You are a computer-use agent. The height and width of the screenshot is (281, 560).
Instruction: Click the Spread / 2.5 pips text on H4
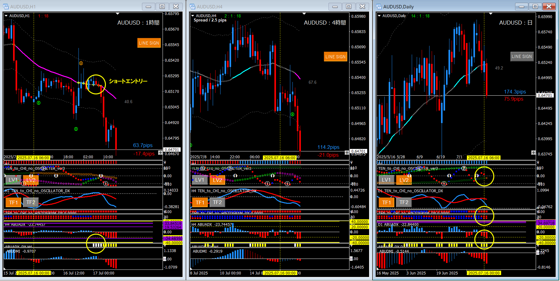pyautogui.click(x=210, y=20)
